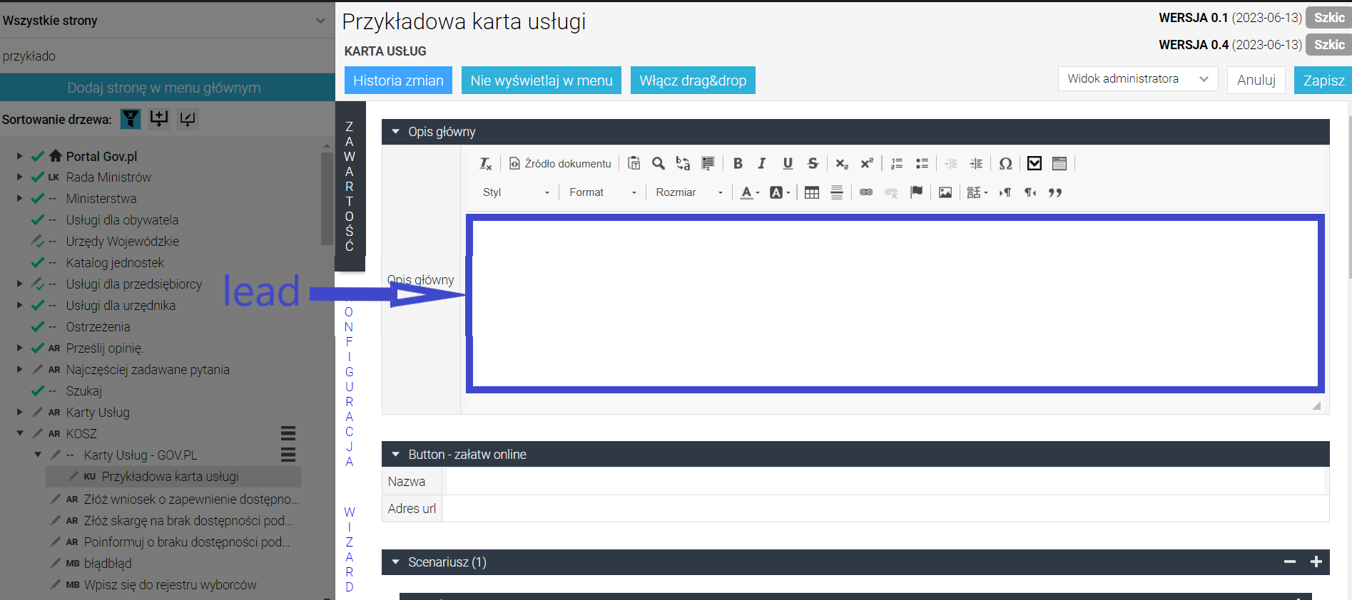This screenshot has height=600, width=1352.
Task: Open the Format dropdown
Action: tap(602, 192)
